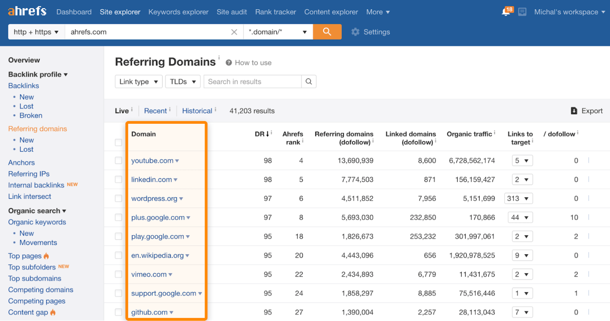The image size is (610, 321).
Task: Go to Competing domains in sidebar
Action: 41,290
